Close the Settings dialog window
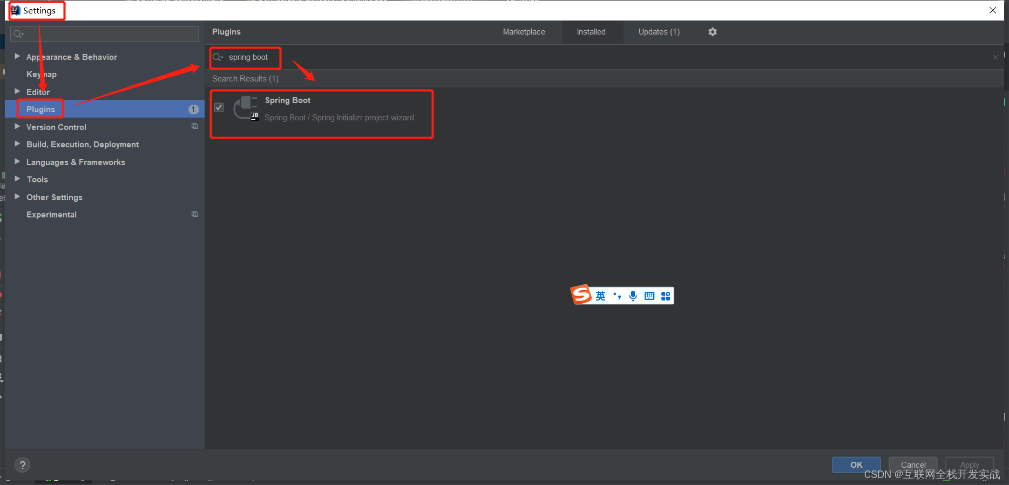1009x485 pixels. click(x=992, y=10)
